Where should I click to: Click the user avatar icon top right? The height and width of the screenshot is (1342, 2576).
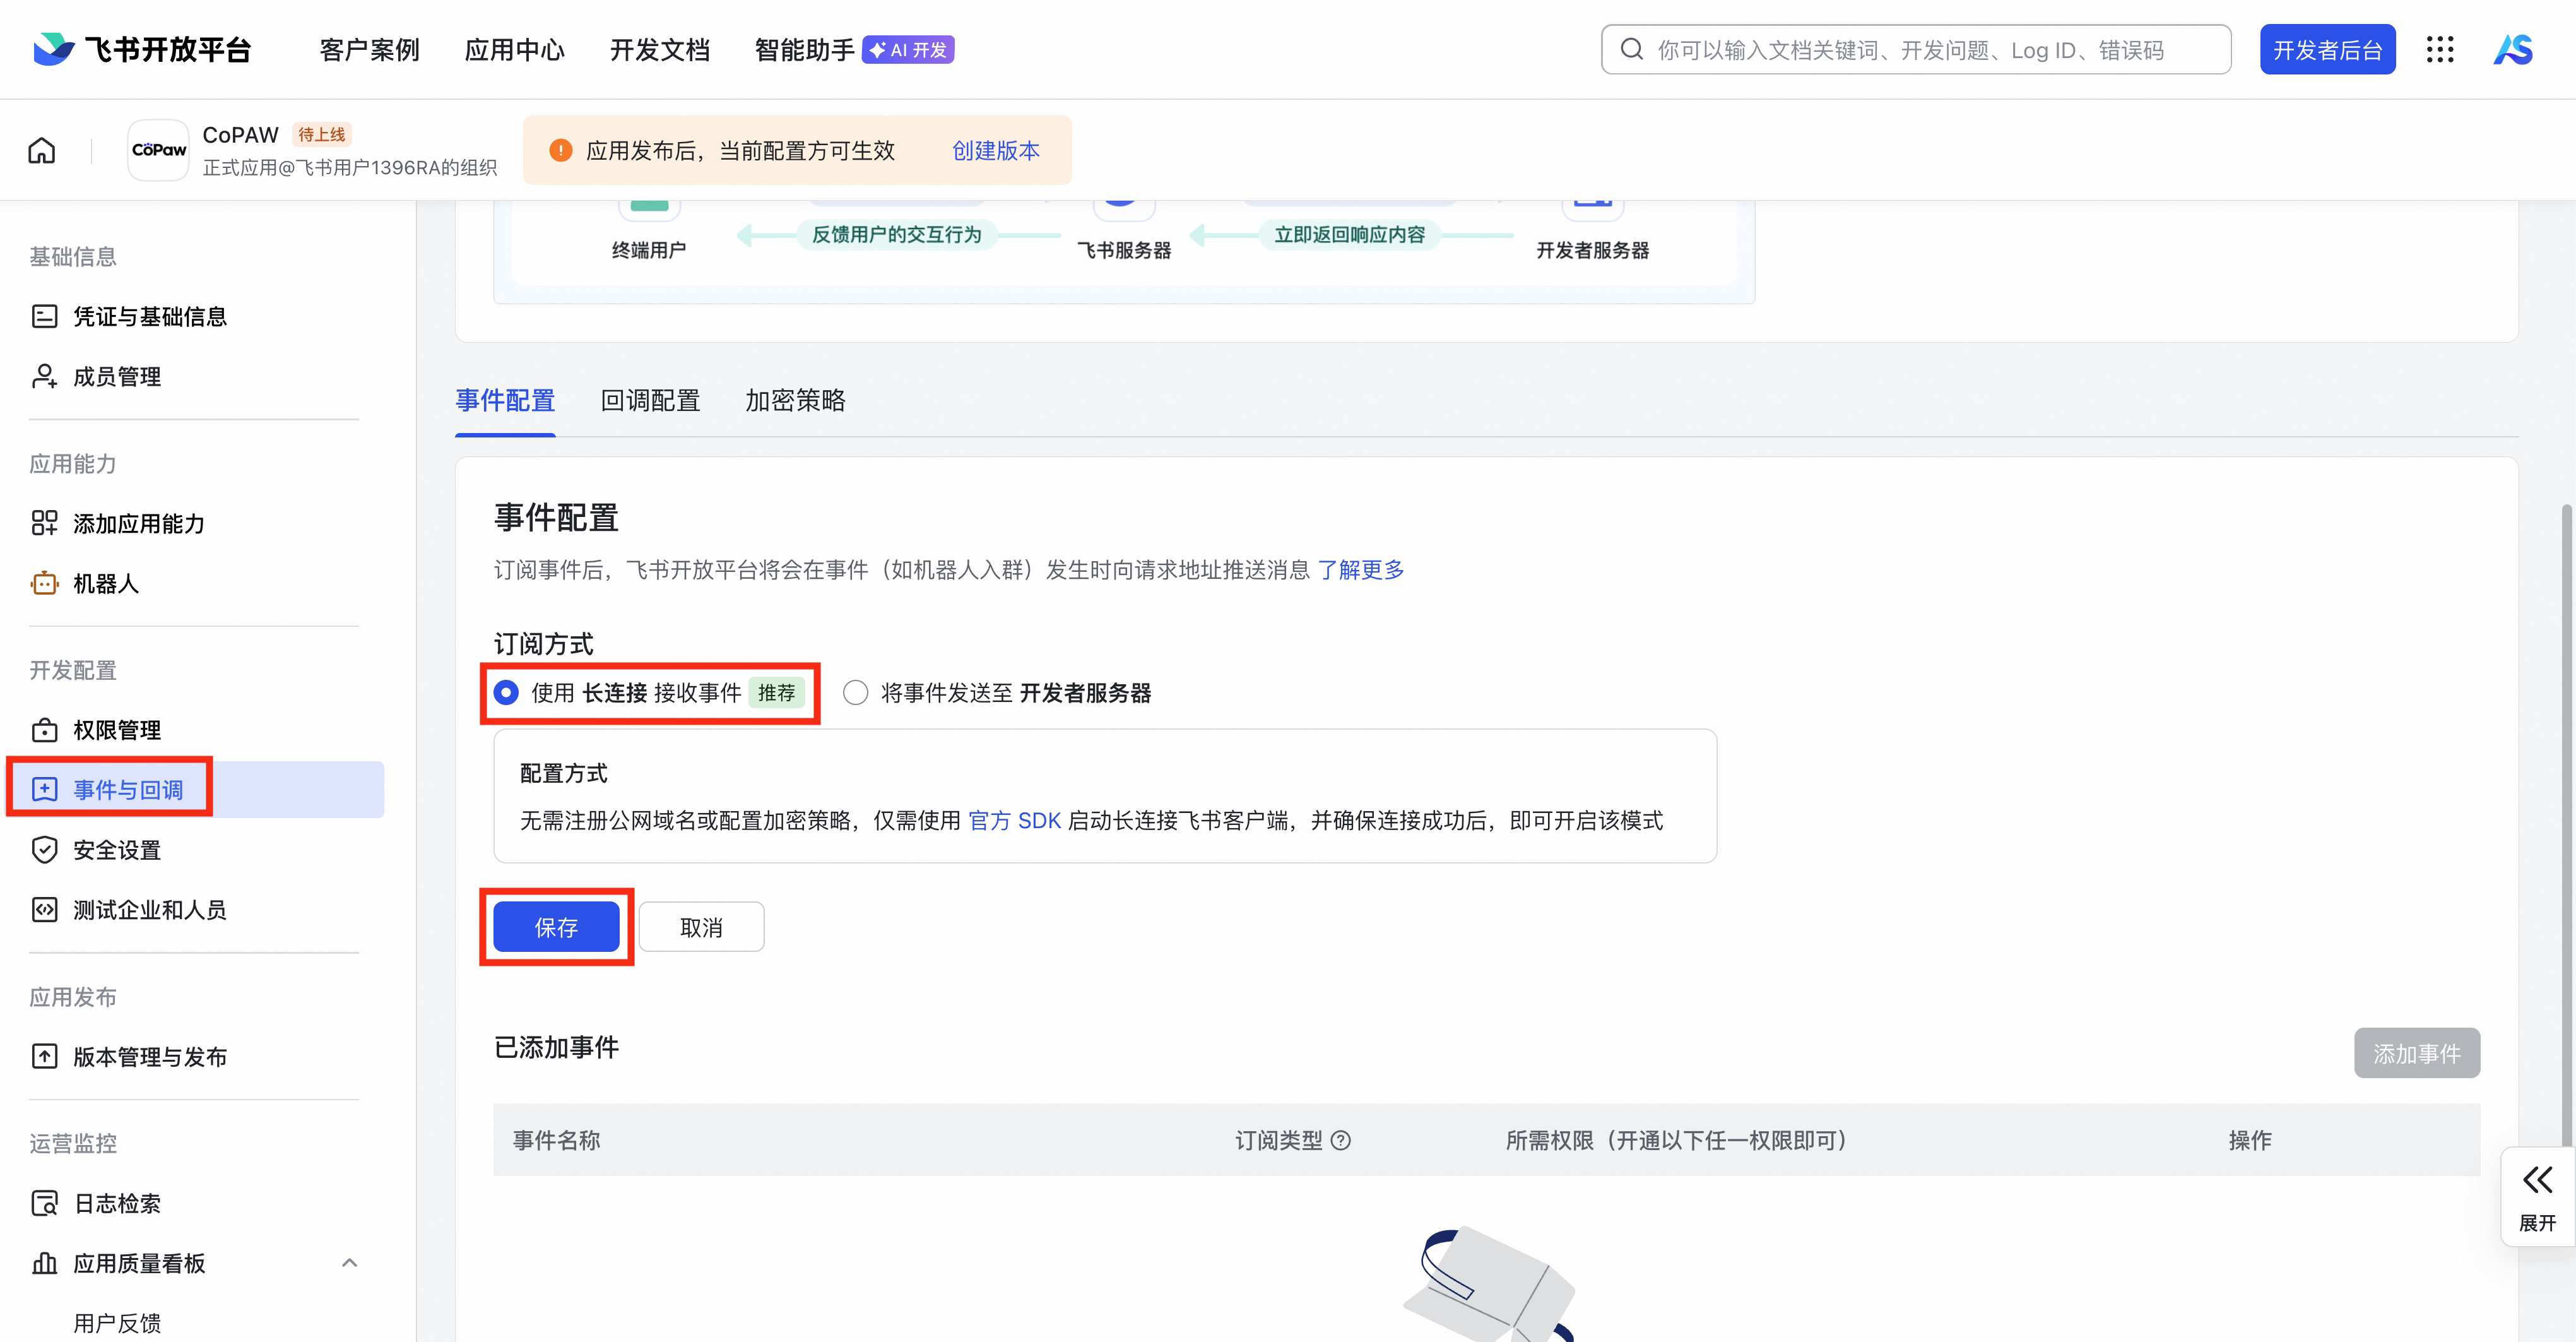[2512, 50]
